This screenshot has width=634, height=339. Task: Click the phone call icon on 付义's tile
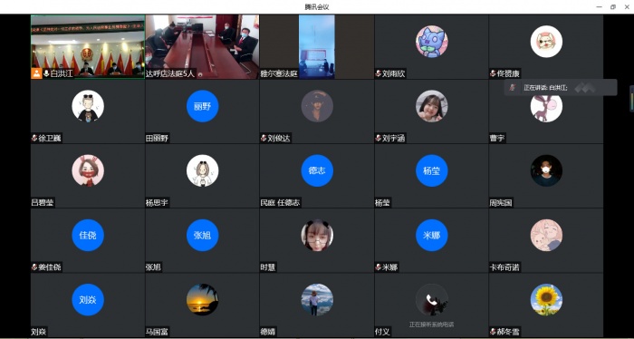point(431,300)
